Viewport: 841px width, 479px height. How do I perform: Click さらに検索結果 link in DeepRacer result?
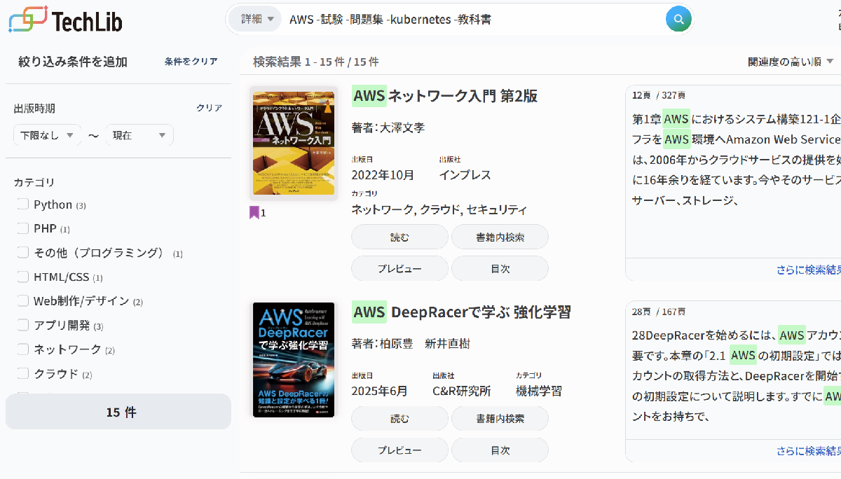point(808,451)
